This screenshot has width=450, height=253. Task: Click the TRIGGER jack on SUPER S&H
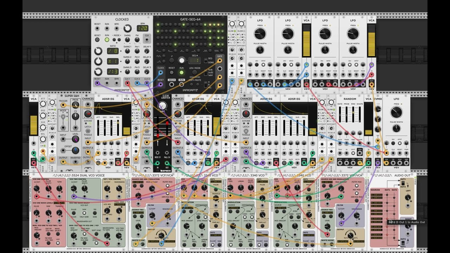pos(63,104)
